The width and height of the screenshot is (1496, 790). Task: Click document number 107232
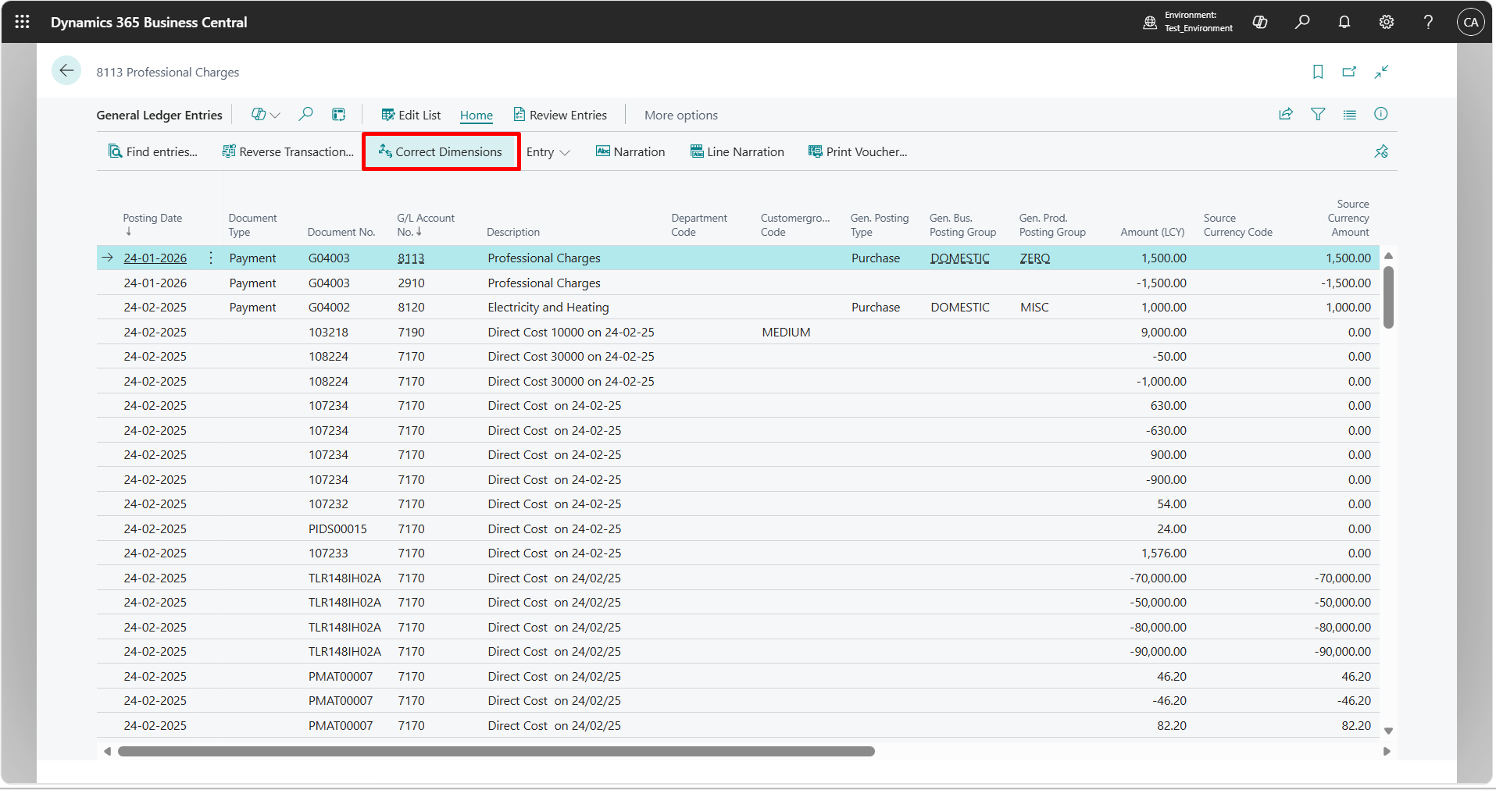click(x=328, y=504)
